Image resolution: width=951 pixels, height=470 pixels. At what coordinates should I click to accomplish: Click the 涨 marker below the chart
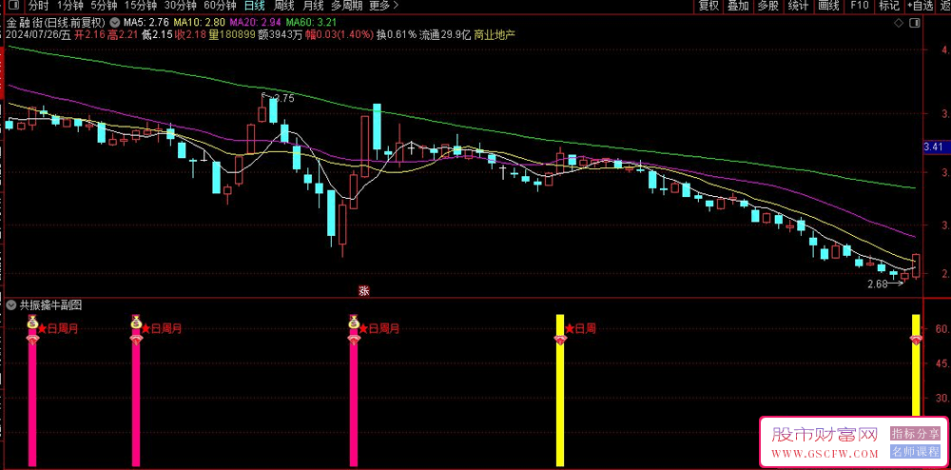(x=364, y=291)
